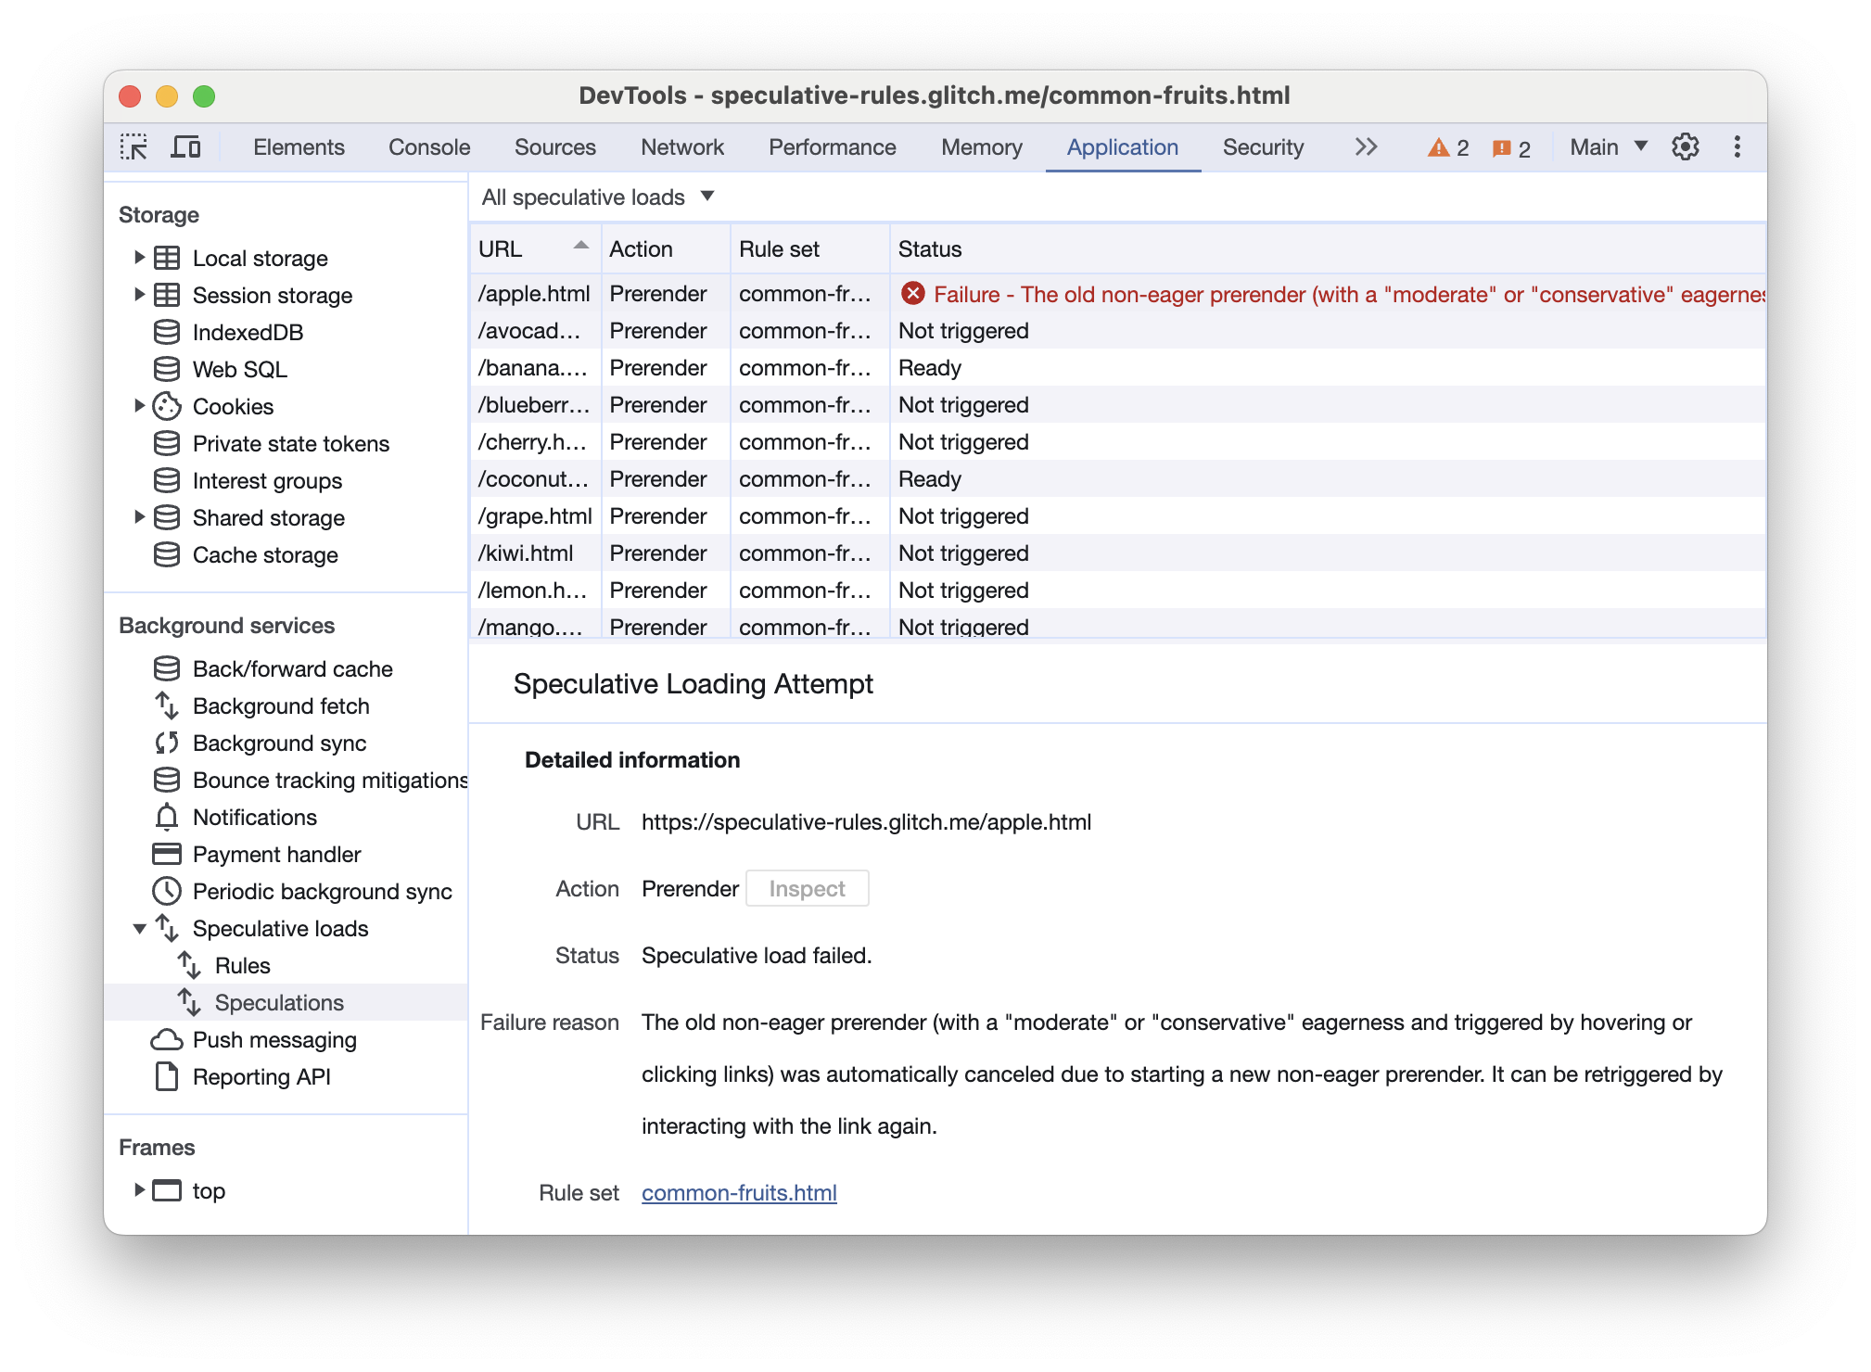The image size is (1871, 1372).
Task: Click the Performance panel icon
Action: pyautogui.click(x=831, y=146)
